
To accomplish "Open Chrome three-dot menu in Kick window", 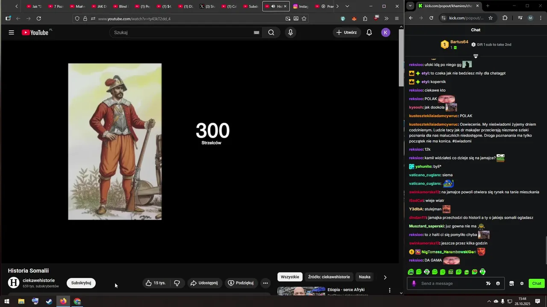I will click(541, 18).
